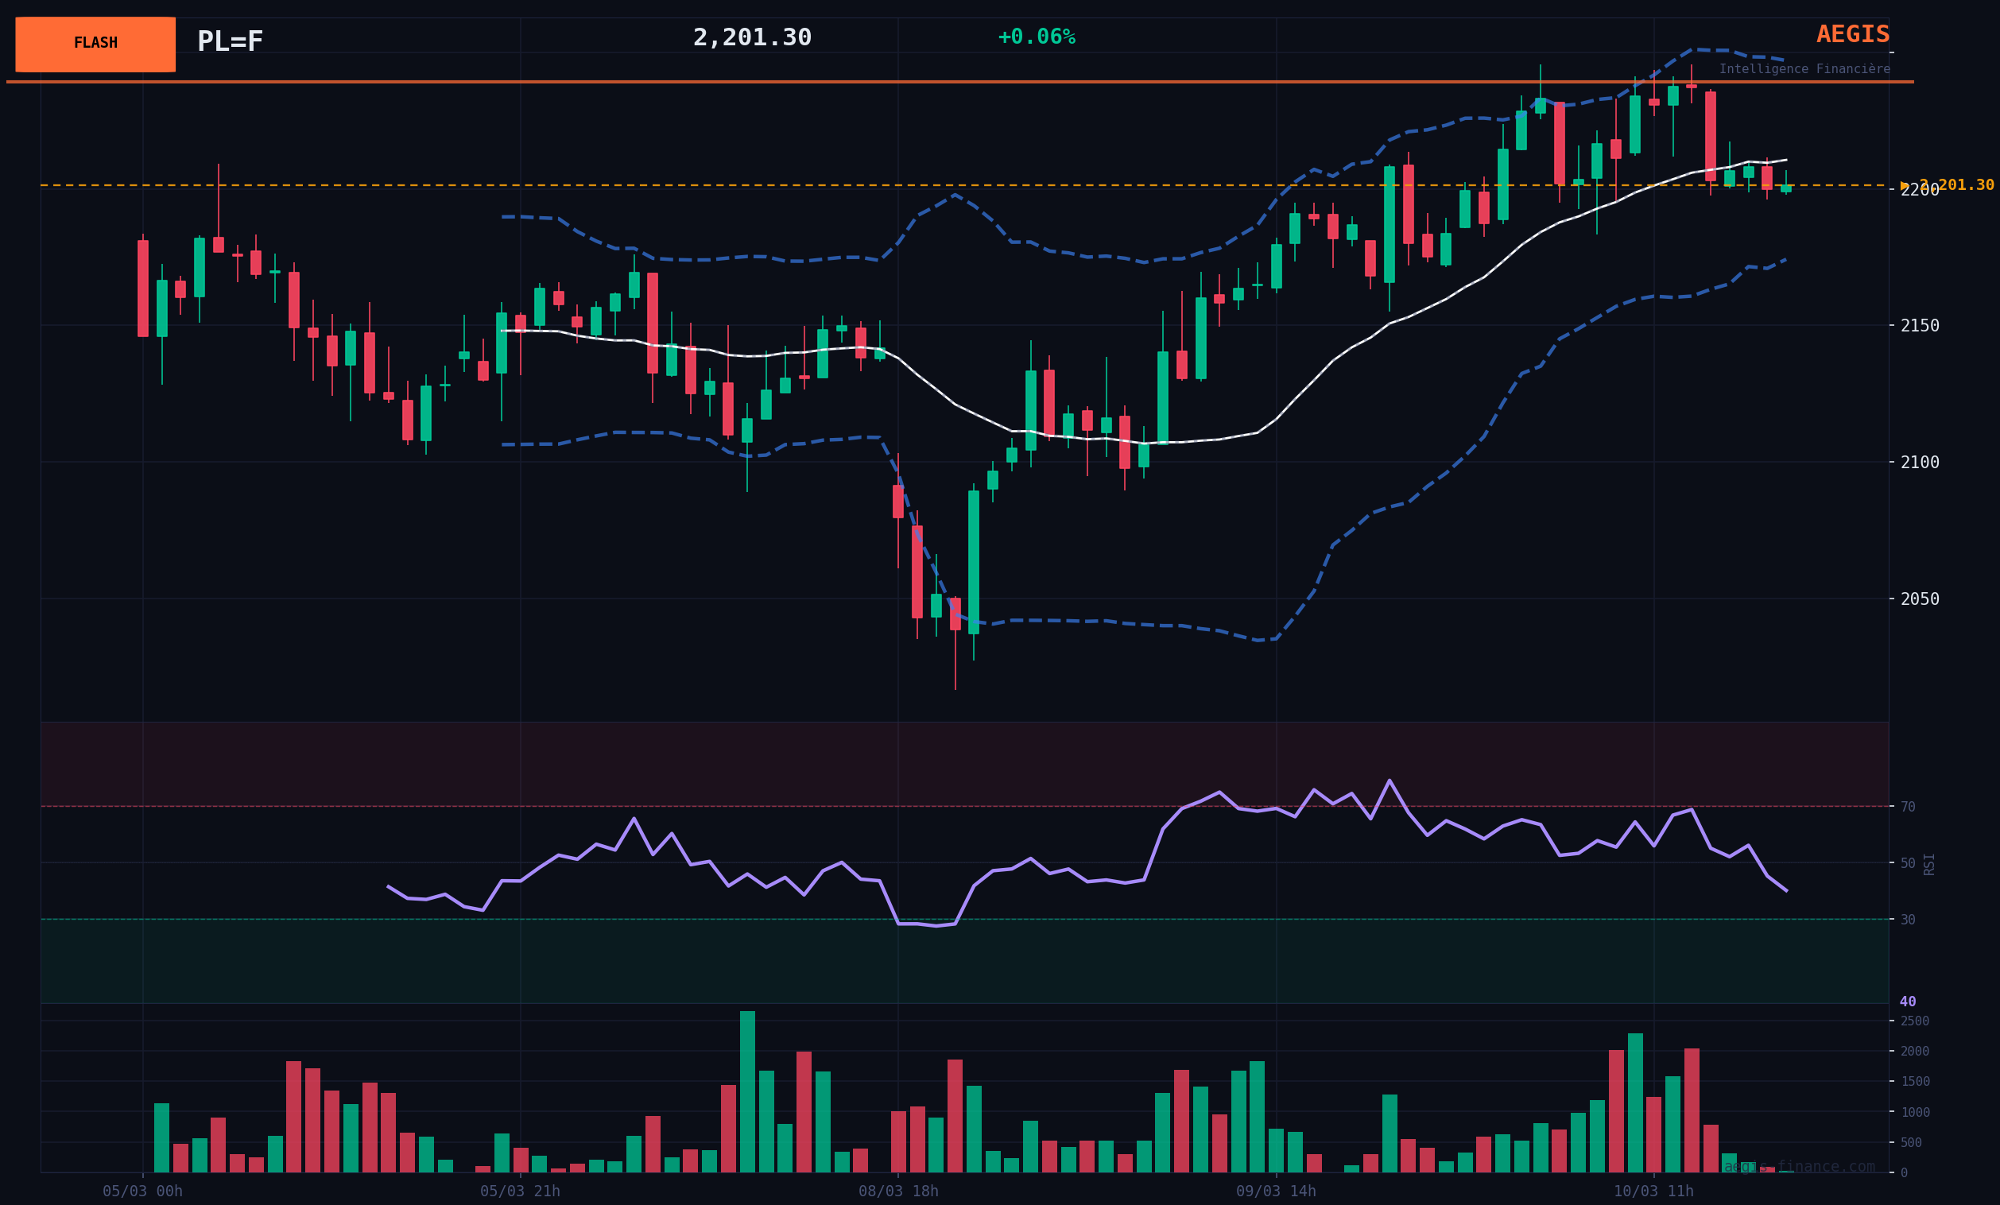Viewport: 2000px width, 1205px height.
Task: Click the RSI 70 overbought level label
Action: tap(1908, 807)
